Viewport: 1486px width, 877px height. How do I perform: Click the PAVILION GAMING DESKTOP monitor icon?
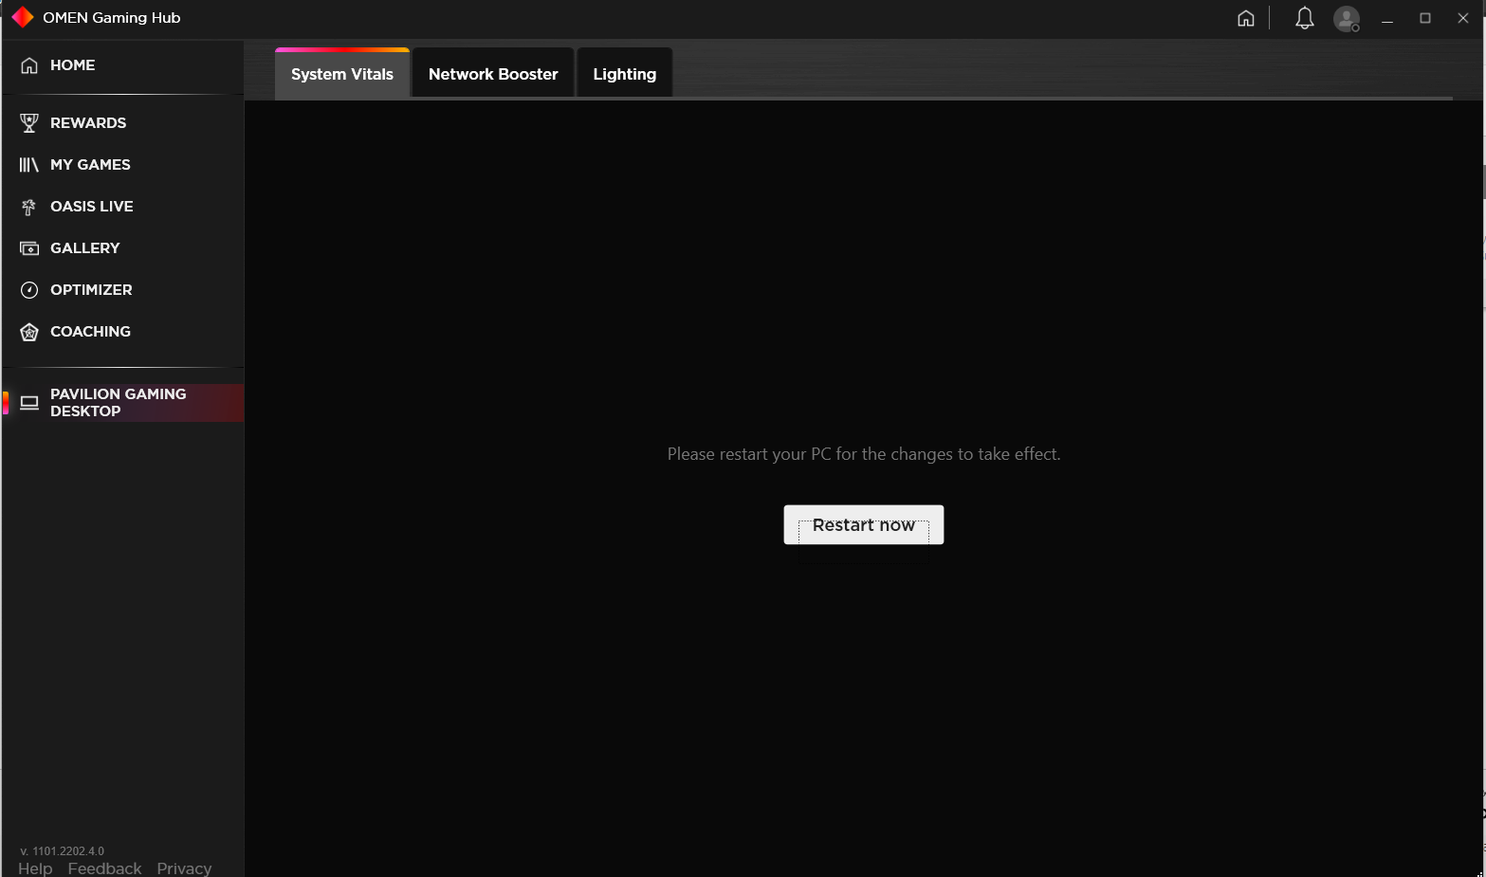28,401
